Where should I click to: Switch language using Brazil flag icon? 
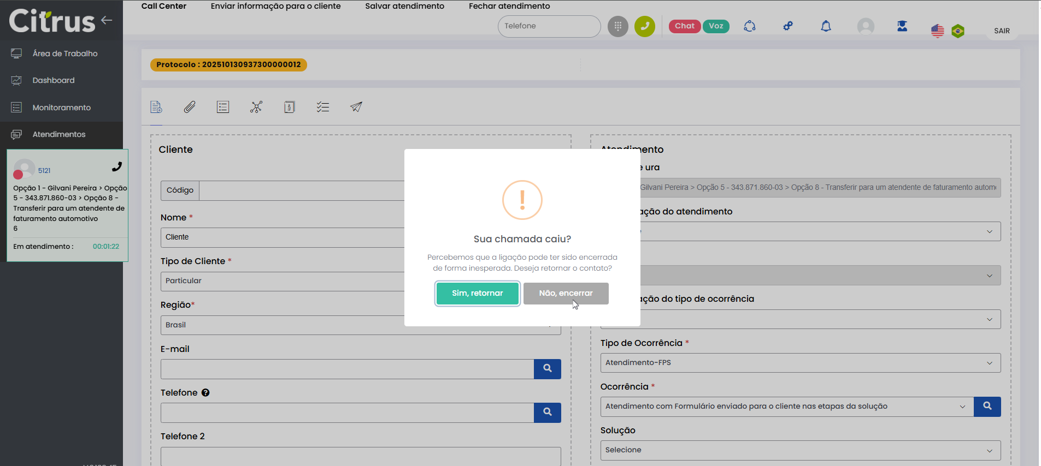coord(958,31)
